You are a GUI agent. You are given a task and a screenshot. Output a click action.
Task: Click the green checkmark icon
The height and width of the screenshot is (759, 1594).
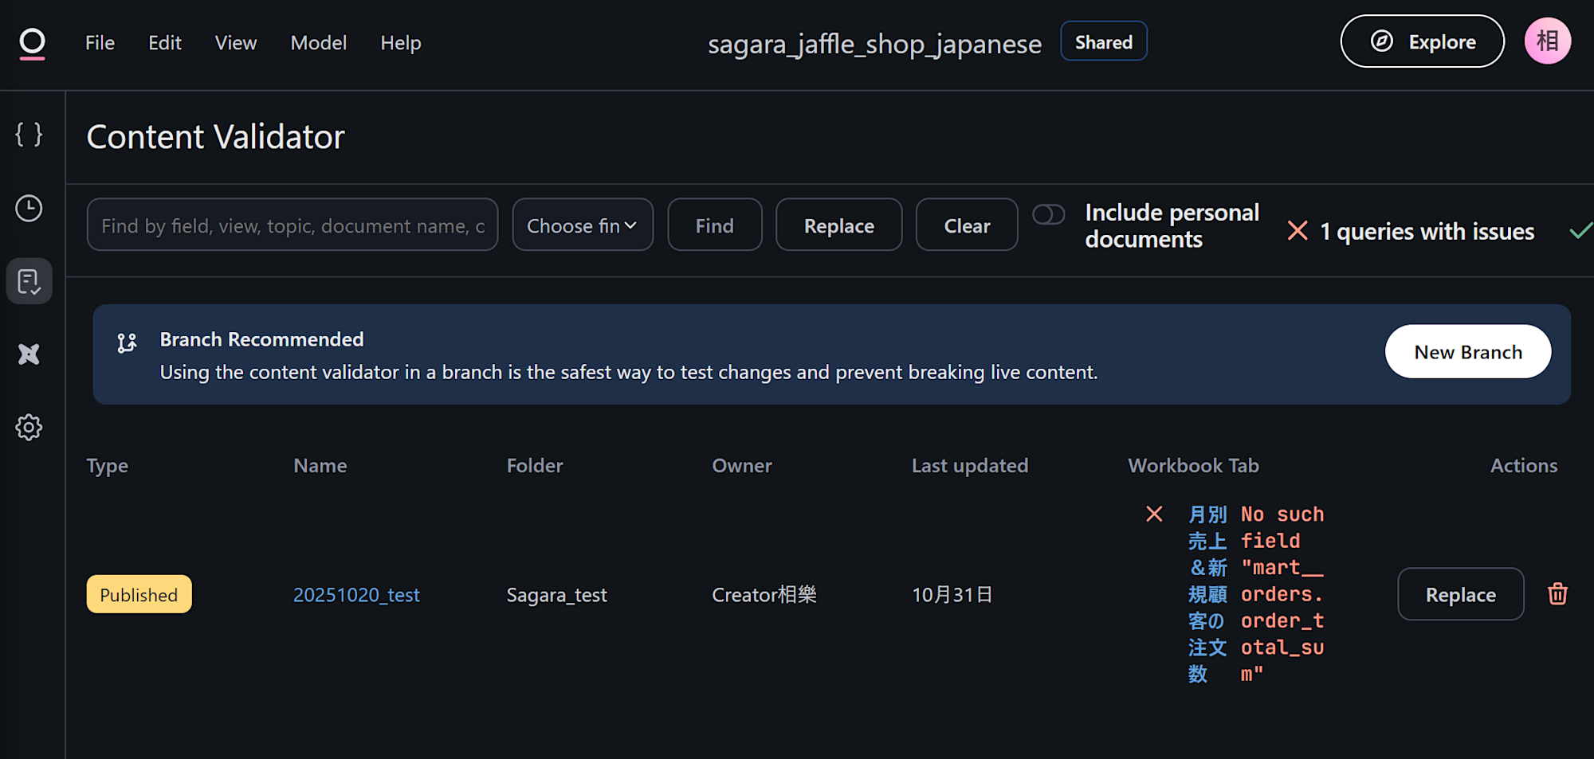point(1581,231)
